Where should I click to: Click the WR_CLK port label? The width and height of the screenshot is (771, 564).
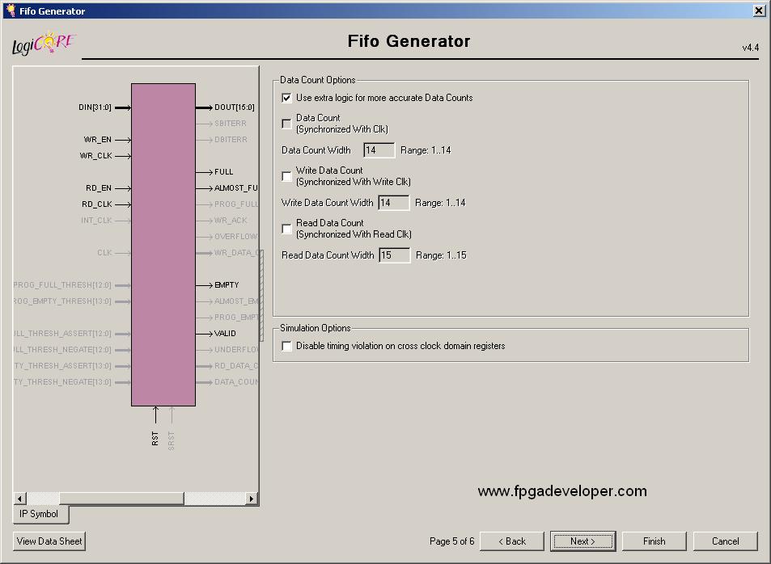pos(96,156)
